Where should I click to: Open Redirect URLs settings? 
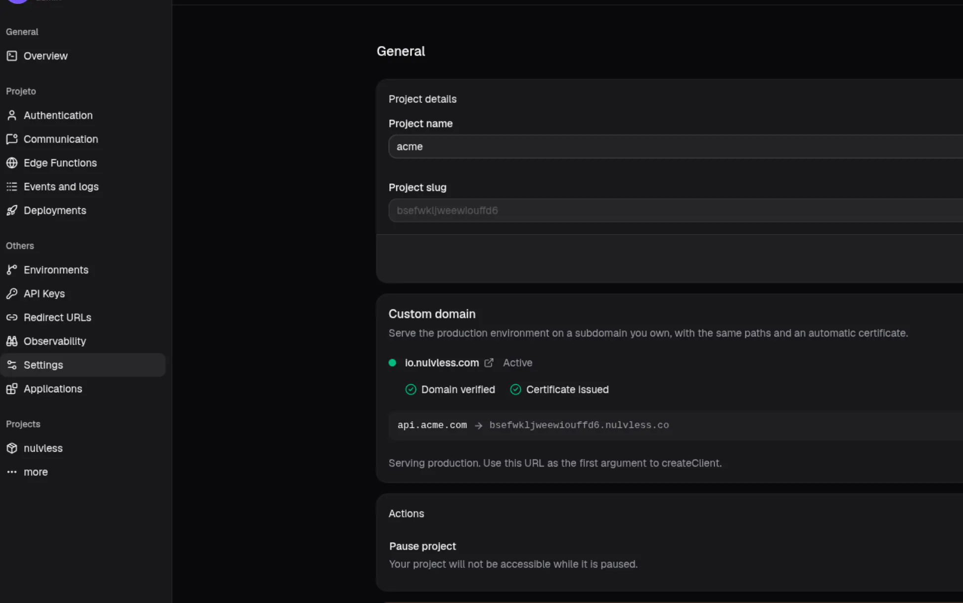click(83, 317)
